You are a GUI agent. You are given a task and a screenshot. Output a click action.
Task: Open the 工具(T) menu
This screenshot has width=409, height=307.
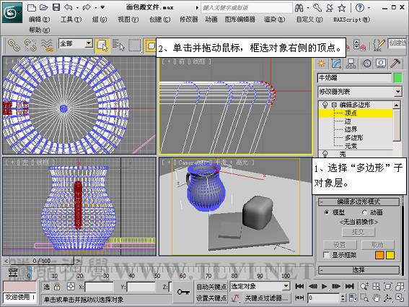(71, 20)
